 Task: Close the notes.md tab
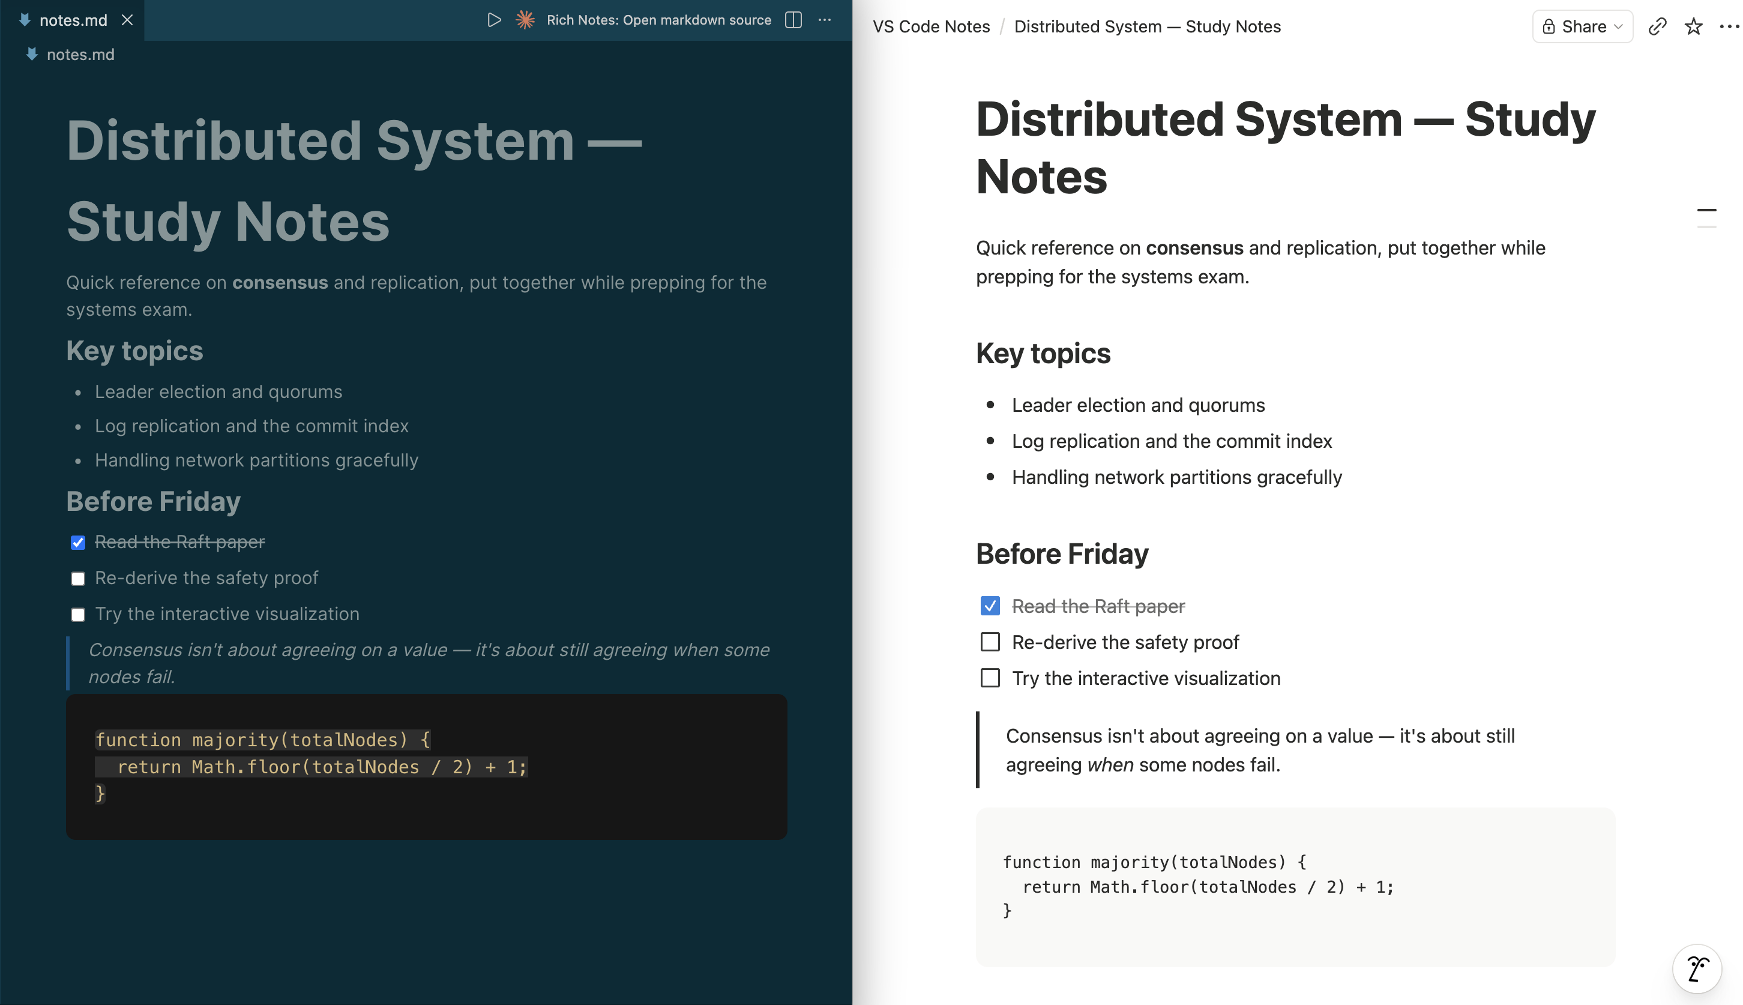pyautogui.click(x=127, y=20)
